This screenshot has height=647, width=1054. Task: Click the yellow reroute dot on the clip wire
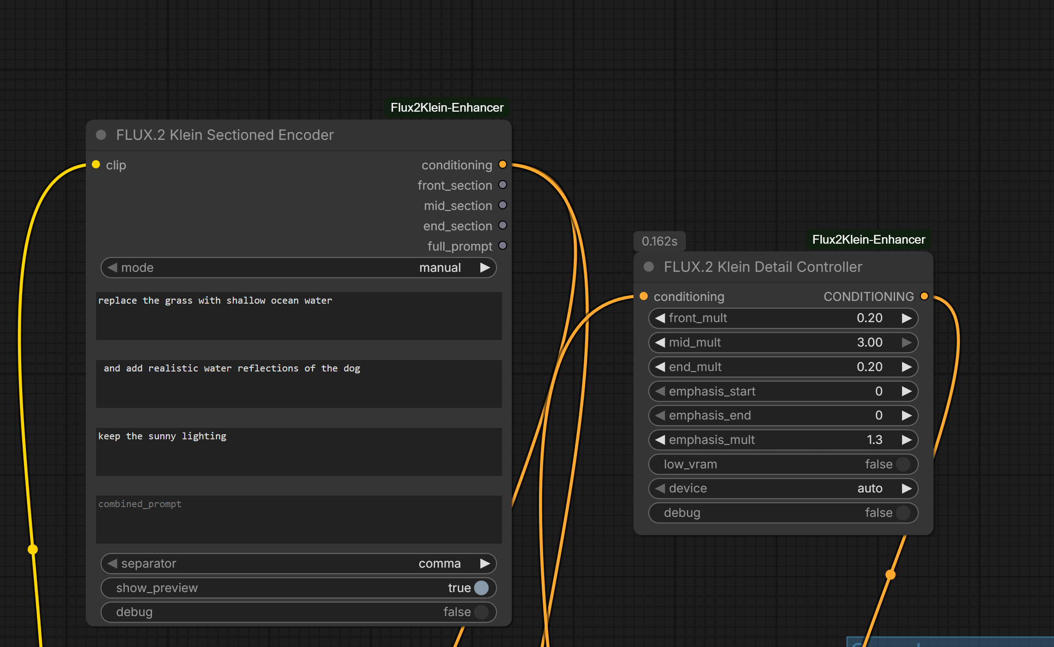pyautogui.click(x=33, y=549)
